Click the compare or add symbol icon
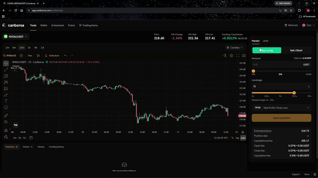This screenshot has height=178, width=318. (21, 56)
